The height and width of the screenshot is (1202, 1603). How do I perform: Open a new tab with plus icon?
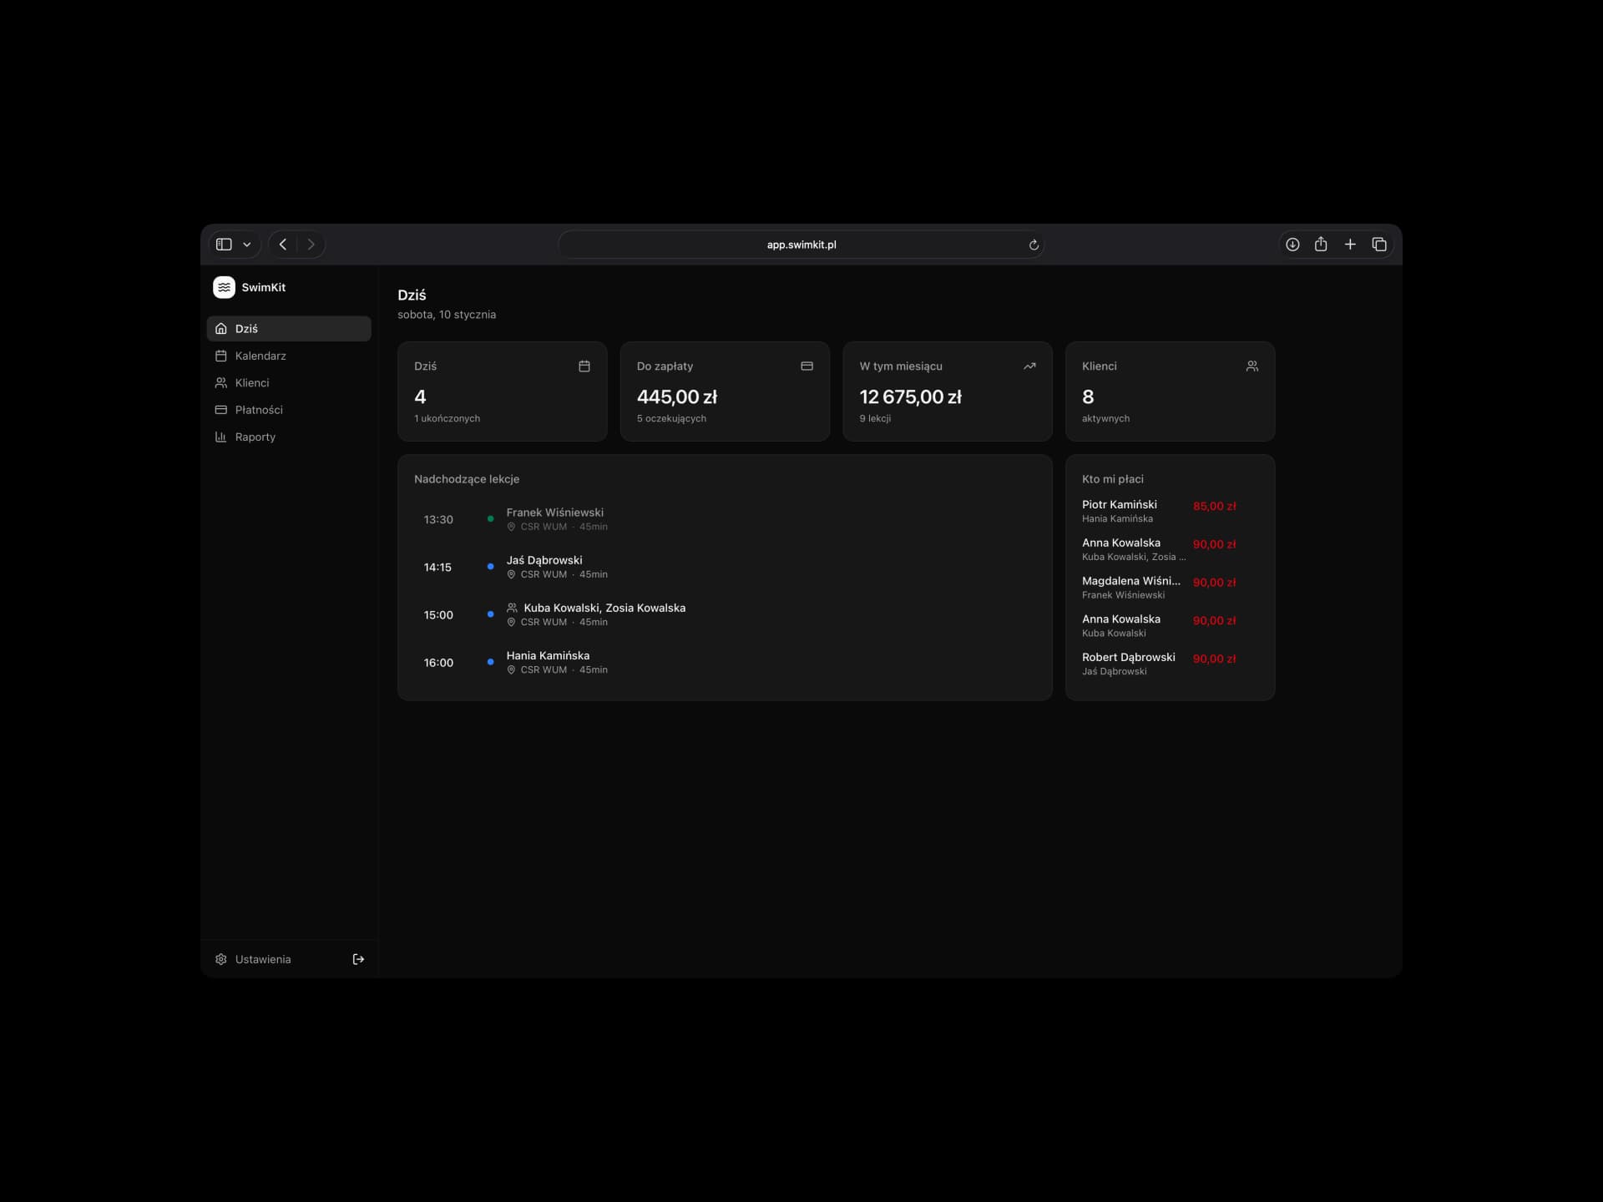1350,245
